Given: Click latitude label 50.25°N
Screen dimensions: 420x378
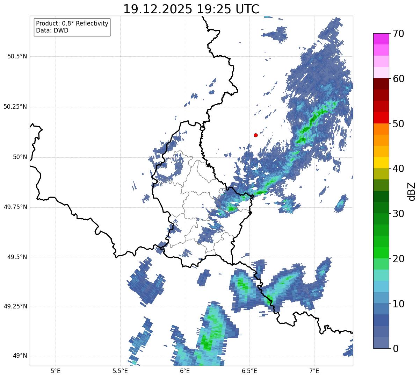Looking at the screenshot, I should click(x=15, y=107).
